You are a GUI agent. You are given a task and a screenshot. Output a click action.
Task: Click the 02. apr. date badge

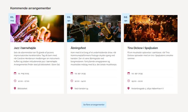click(126, 19)
